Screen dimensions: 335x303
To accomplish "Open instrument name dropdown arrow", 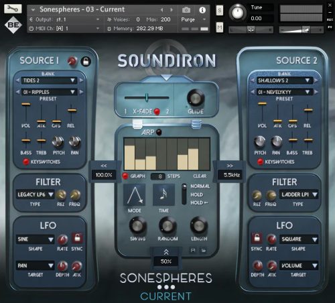I will pos(33,10).
